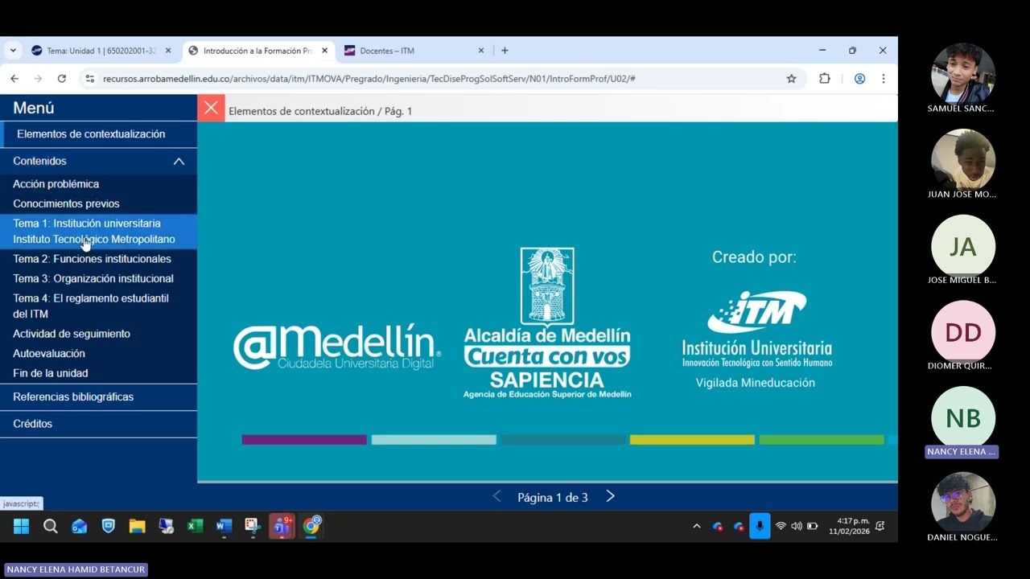Open Wi-Fi network settings tray icon
This screenshot has width=1030, height=579.
781,526
